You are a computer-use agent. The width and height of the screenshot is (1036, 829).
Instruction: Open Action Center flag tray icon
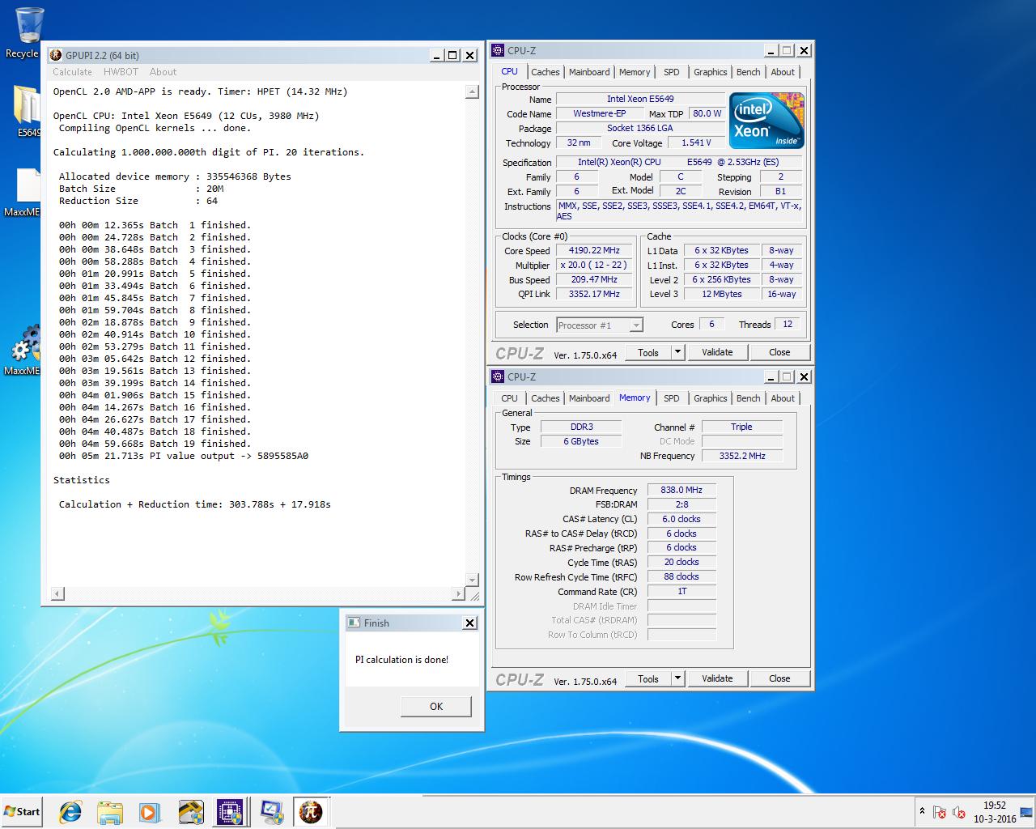[x=940, y=812]
